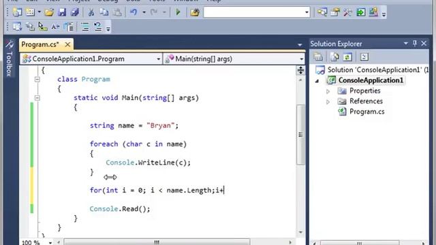
Task: Refresh the Solution Explorer tree
Action: click(x=347, y=57)
